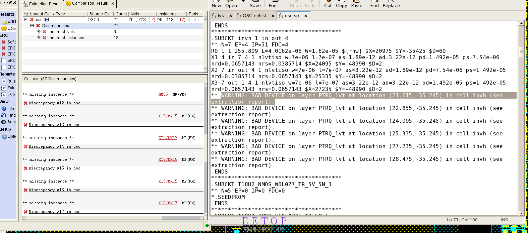Close the OSC.netlist editor tab
Screen dimensions: 528x233
pyautogui.click(x=273, y=16)
